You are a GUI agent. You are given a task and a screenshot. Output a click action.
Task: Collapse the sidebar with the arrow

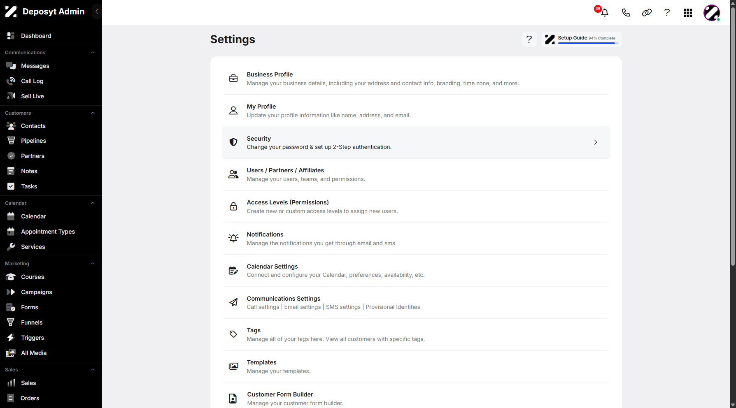97,12
